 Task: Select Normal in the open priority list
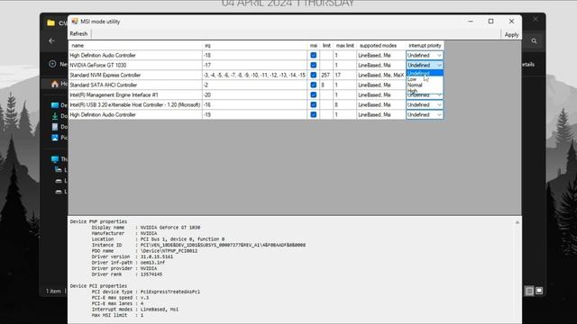pyautogui.click(x=425, y=85)
